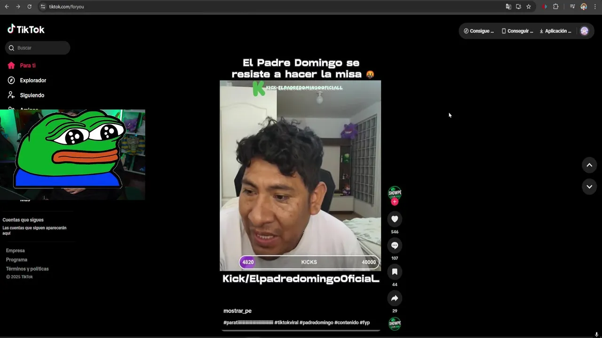Open Chrome profile avatar
The height and width of the screenshot is (338, 602).
tap(584, 7)
